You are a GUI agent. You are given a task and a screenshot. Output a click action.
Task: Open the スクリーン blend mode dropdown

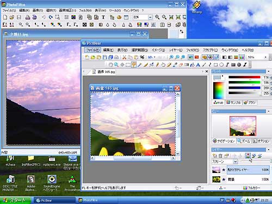point(235,162)
